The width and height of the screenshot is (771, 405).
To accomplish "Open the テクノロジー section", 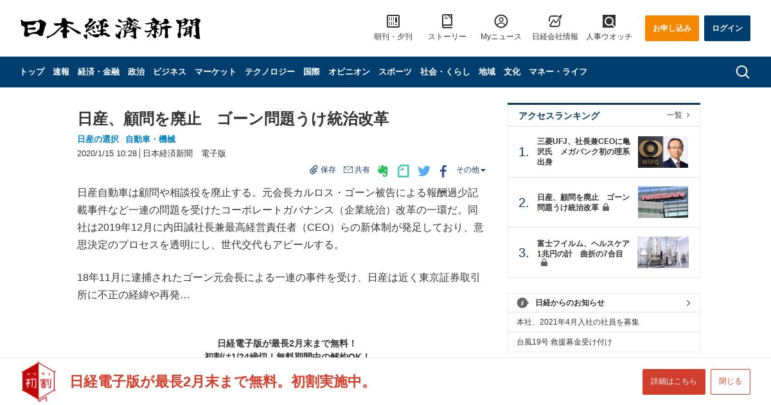I will tap(270, 72).
